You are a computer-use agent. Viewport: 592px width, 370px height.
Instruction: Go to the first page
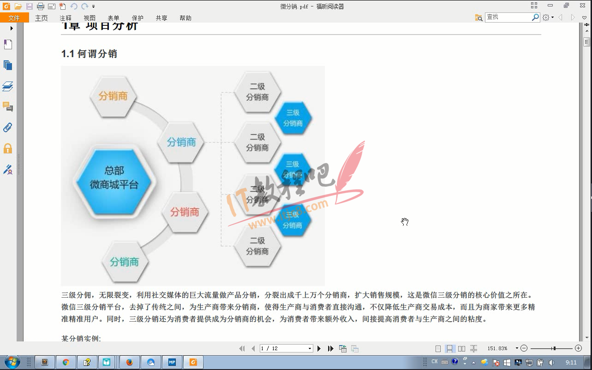[242, 349]
